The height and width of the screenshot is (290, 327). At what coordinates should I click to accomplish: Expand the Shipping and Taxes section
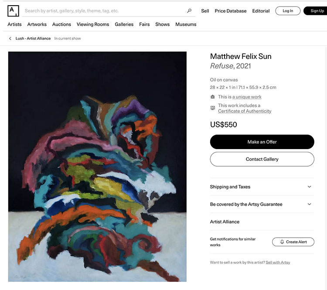(x=310, y=187)
